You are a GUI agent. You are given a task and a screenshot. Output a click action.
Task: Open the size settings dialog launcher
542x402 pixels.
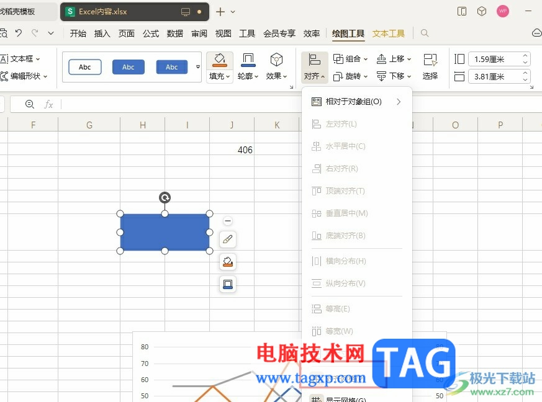(532, 87)
